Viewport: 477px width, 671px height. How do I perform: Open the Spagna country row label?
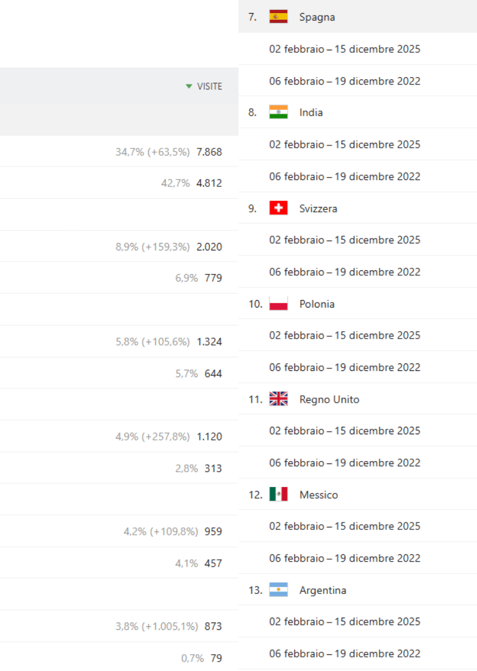pos(317,17)
